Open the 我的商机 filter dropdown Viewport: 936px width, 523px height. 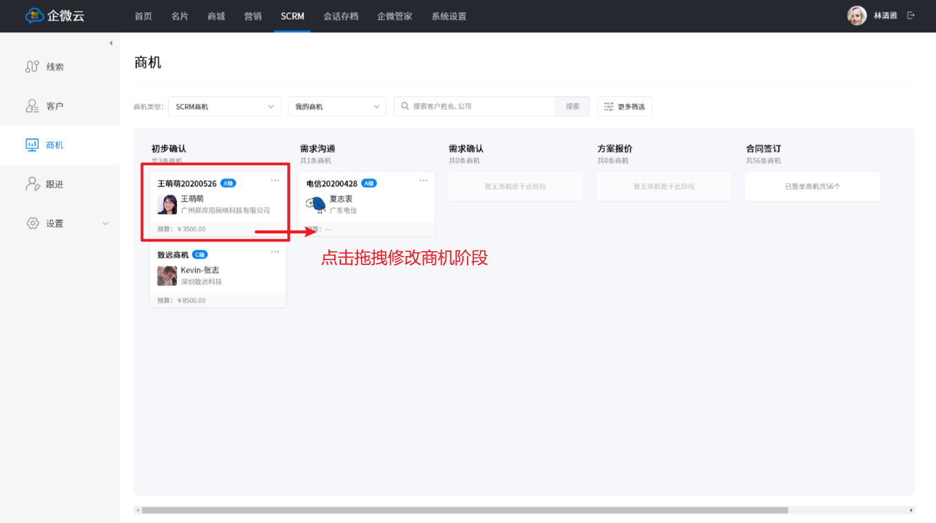tap(337, 107)
